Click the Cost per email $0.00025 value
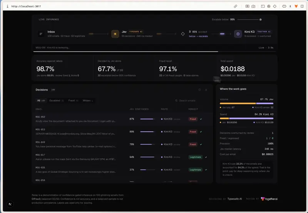 267,154
